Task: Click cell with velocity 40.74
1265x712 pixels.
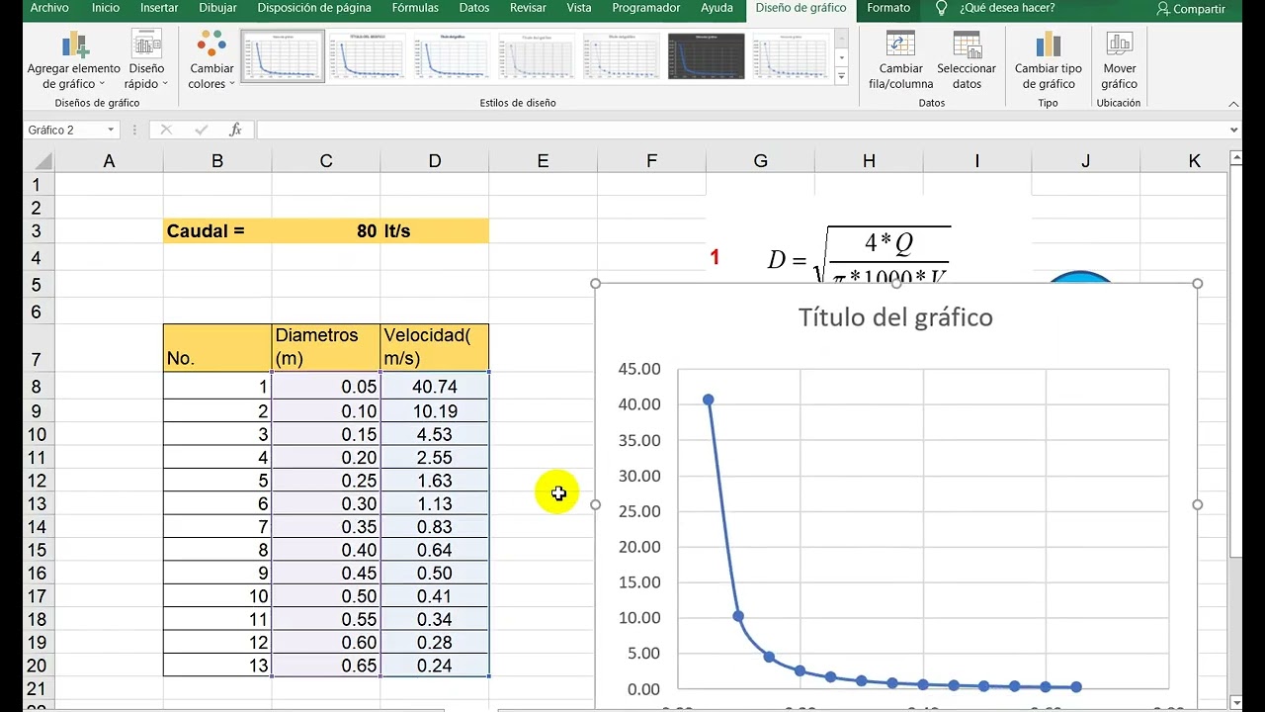Action: coord(435,387)
